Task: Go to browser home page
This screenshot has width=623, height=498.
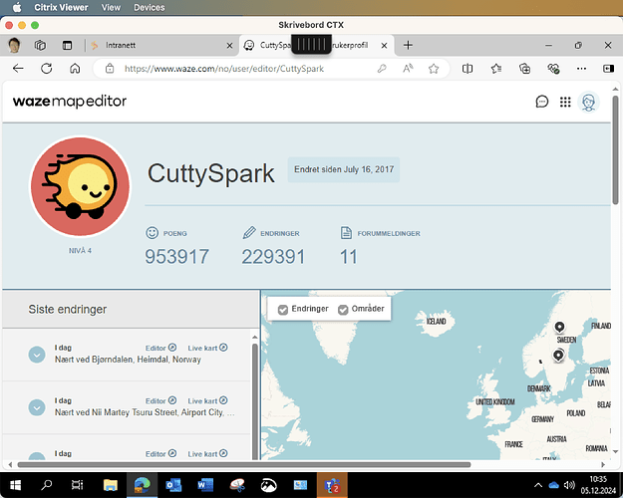Action: [x=75, y=69]
